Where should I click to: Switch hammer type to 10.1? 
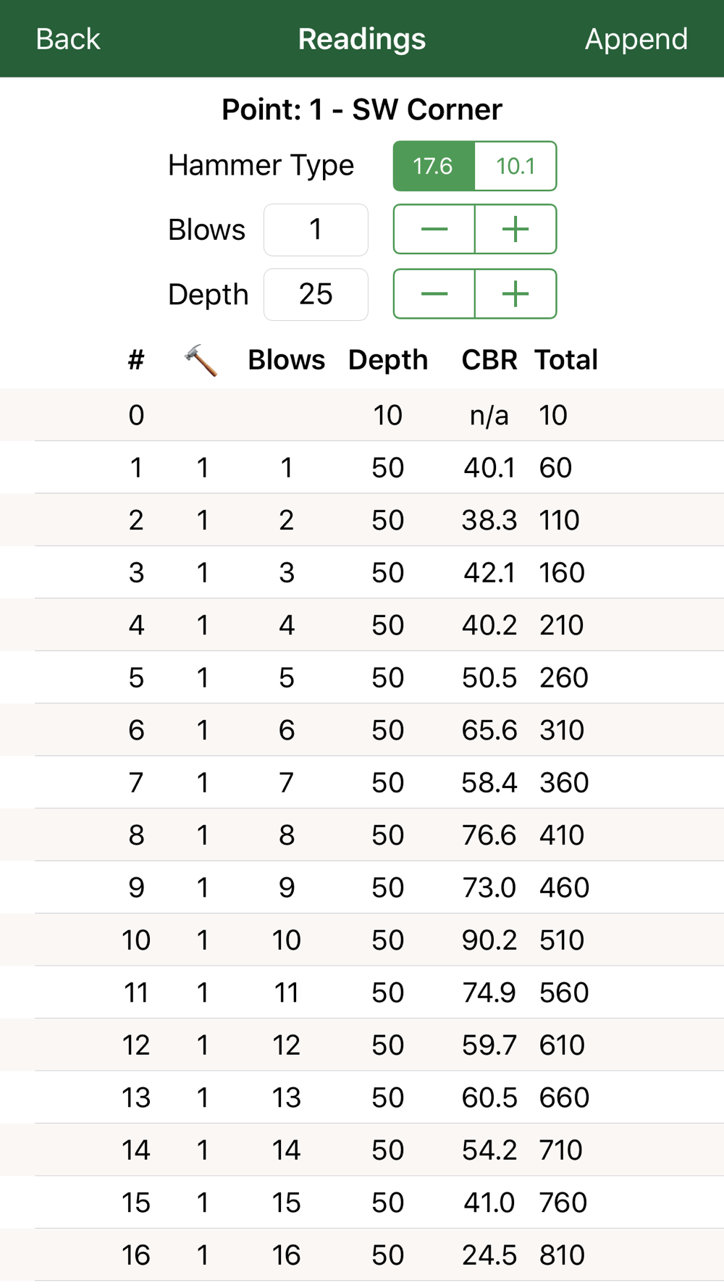[515, 166]
